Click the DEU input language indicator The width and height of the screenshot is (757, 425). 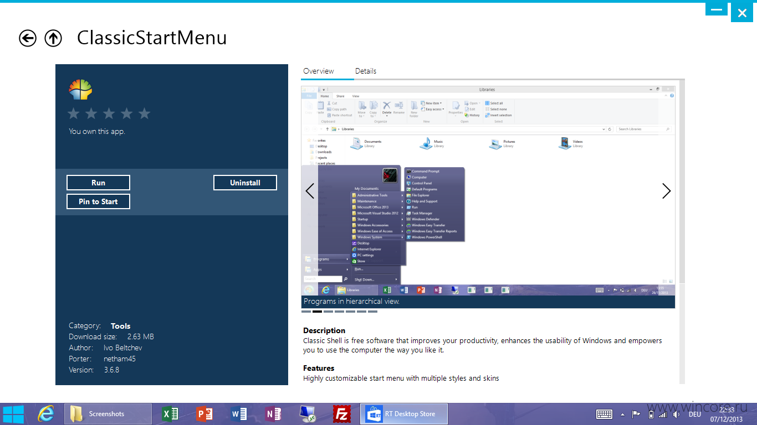pyautogui.click(x=694, y=414)
